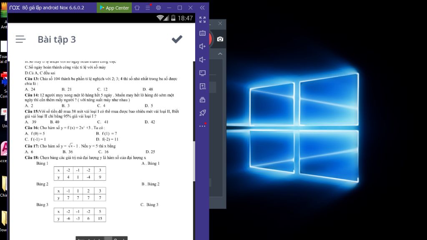Select answer B. 40 for Câu 15

point(55,122)
